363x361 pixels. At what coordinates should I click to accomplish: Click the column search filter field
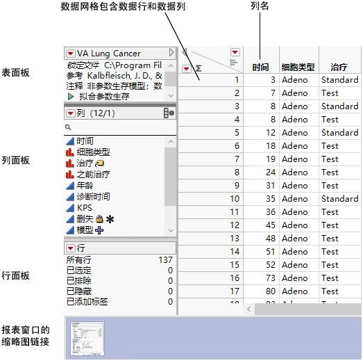pyautogui.click(x=120, y=127)
